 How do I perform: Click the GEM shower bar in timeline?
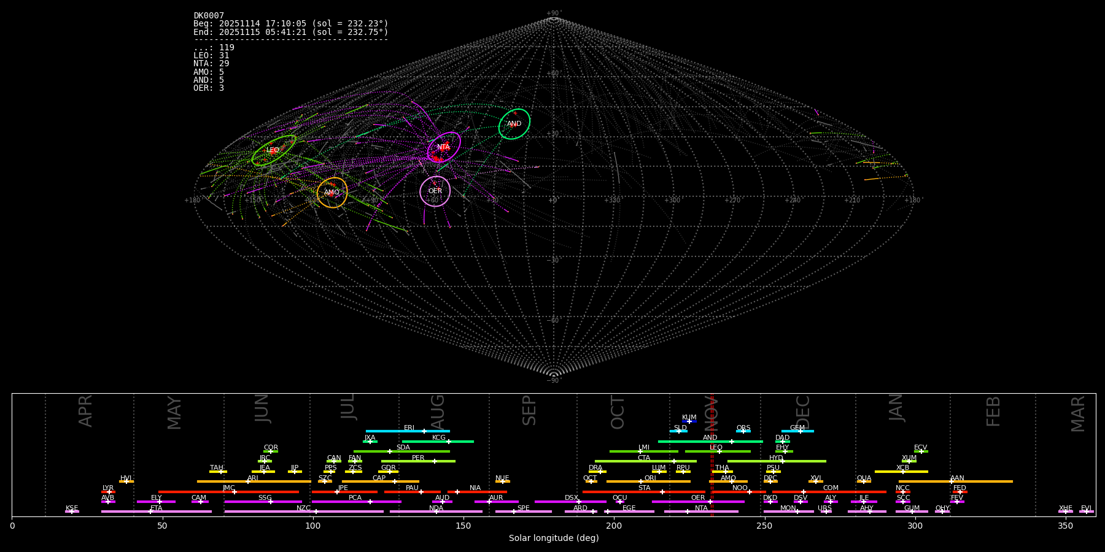797,431
